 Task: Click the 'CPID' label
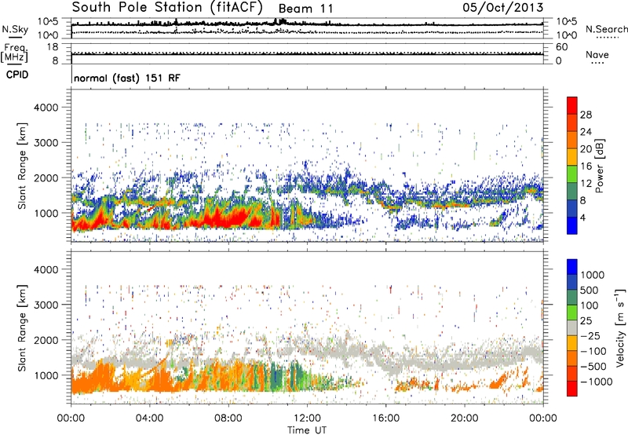tap(17, 75)
